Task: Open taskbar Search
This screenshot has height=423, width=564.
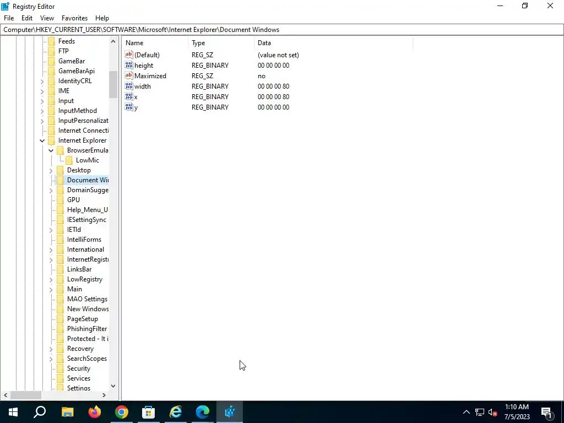Action: tap(40, 411)
